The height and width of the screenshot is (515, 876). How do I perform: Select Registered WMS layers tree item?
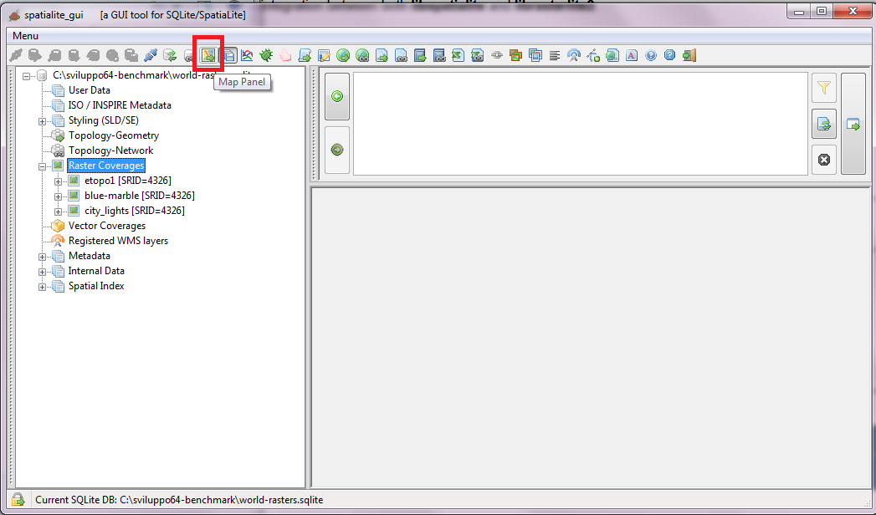(118, 241)
